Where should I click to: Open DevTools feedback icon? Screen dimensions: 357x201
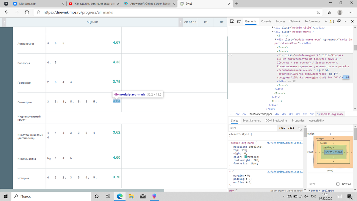pyautogui.click(x=339, y=21)
